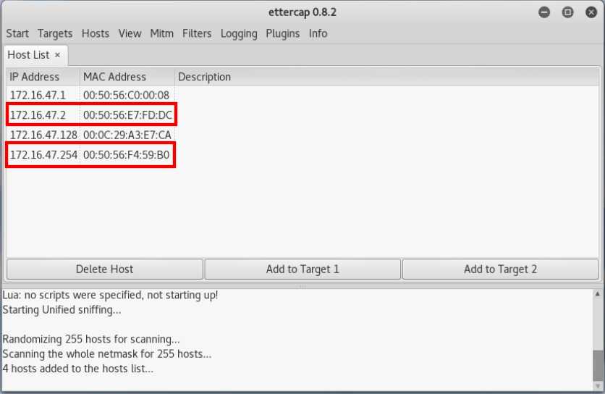Close the Host List tab
The image size is (605, 394).
click(58, 55)
